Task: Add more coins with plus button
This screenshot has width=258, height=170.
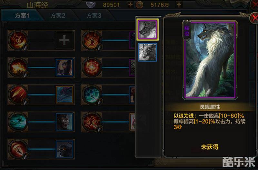Action: click(179, 5)
